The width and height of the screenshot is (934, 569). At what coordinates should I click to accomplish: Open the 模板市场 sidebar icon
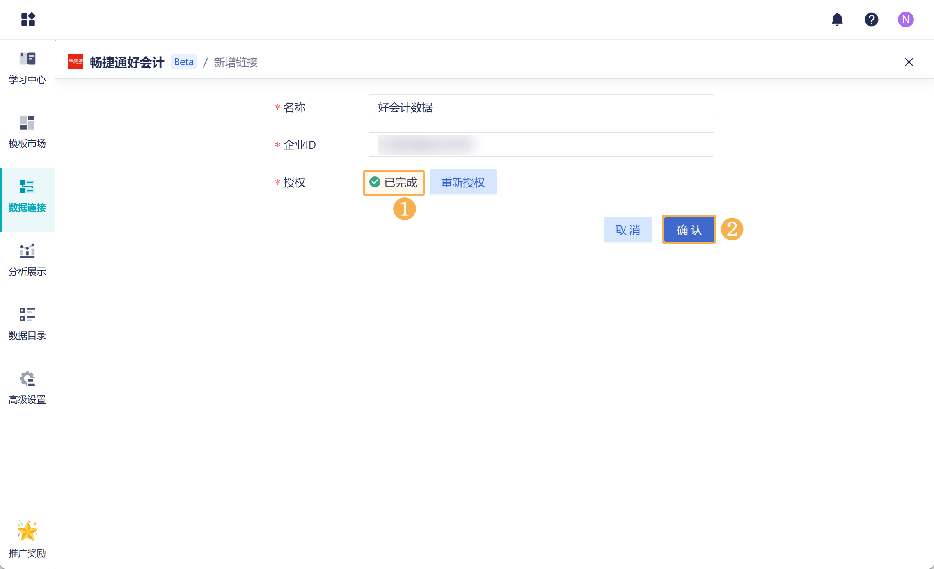tap(27, 123)
